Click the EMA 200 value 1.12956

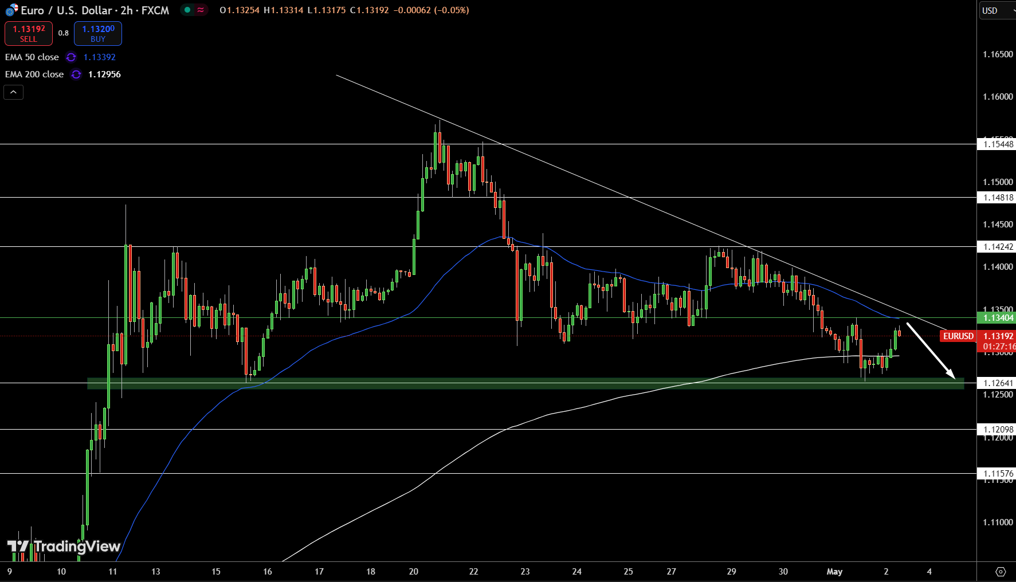[x=104, y=74]
